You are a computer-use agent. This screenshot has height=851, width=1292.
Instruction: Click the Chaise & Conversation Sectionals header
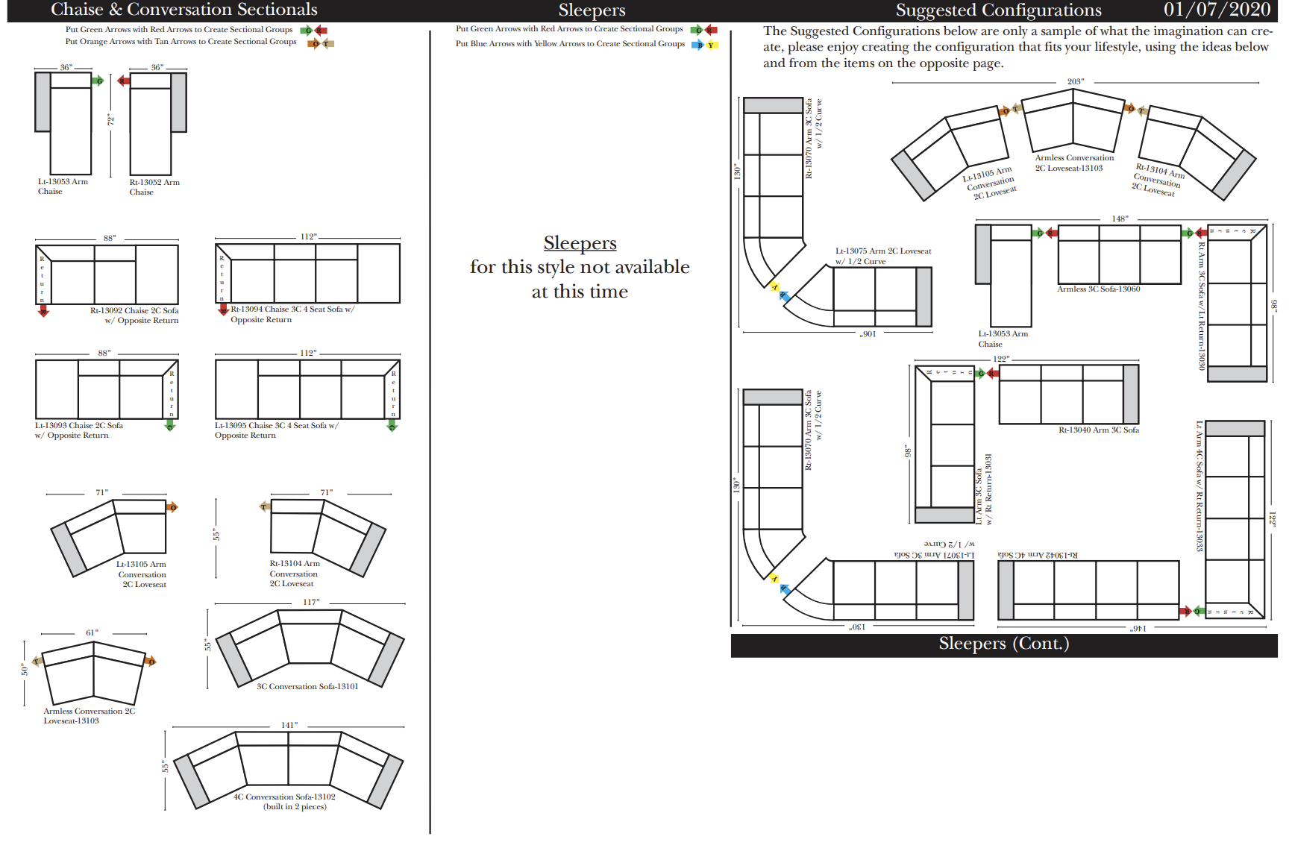click(x=184, y=10)
